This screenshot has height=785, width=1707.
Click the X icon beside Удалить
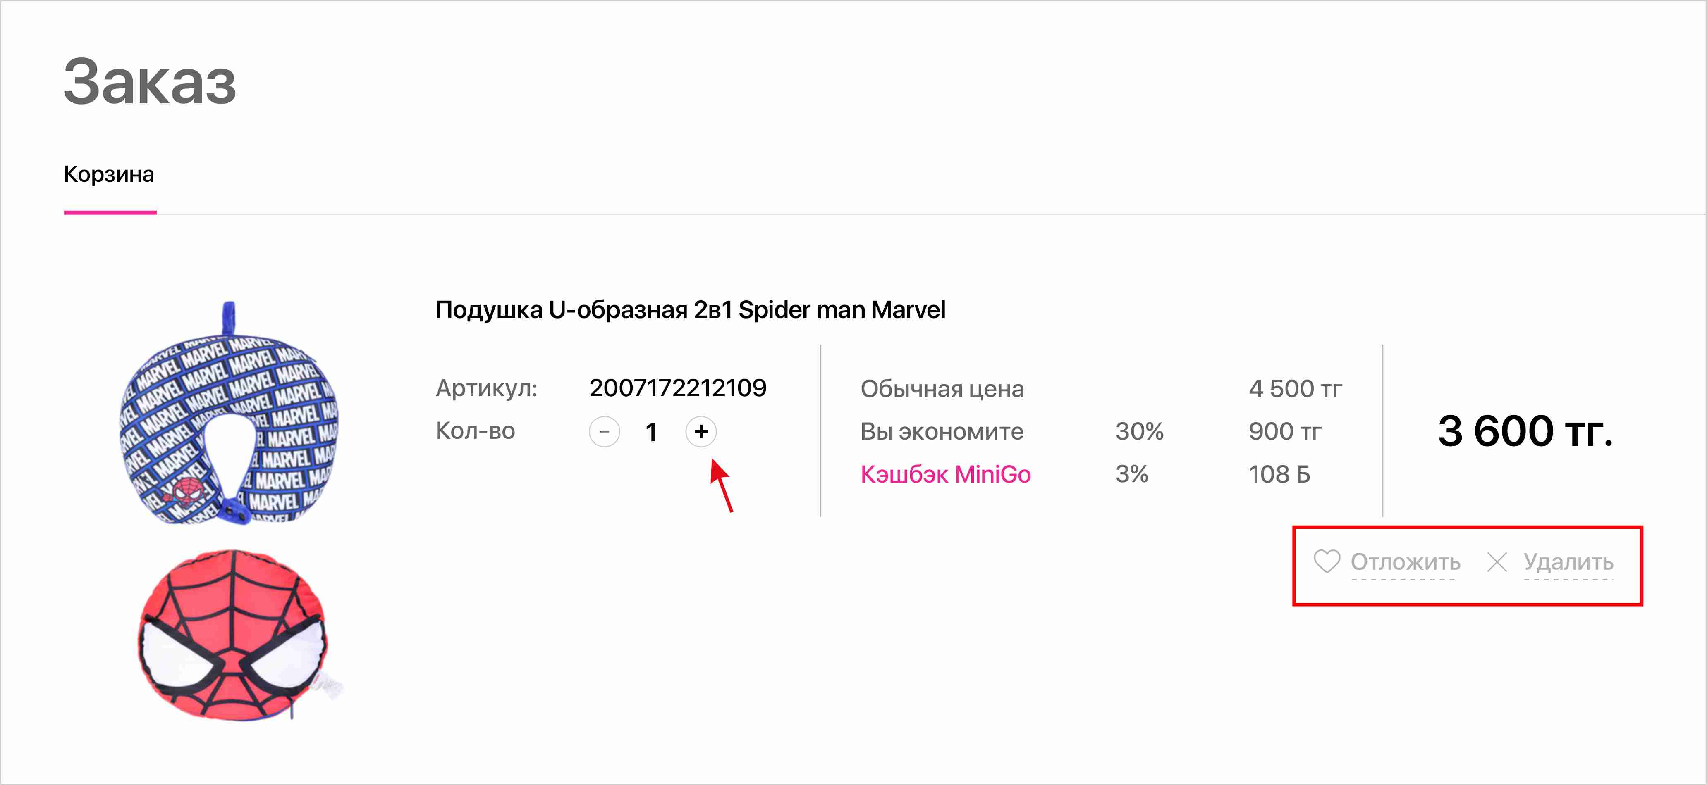(x=1497, y=562)
